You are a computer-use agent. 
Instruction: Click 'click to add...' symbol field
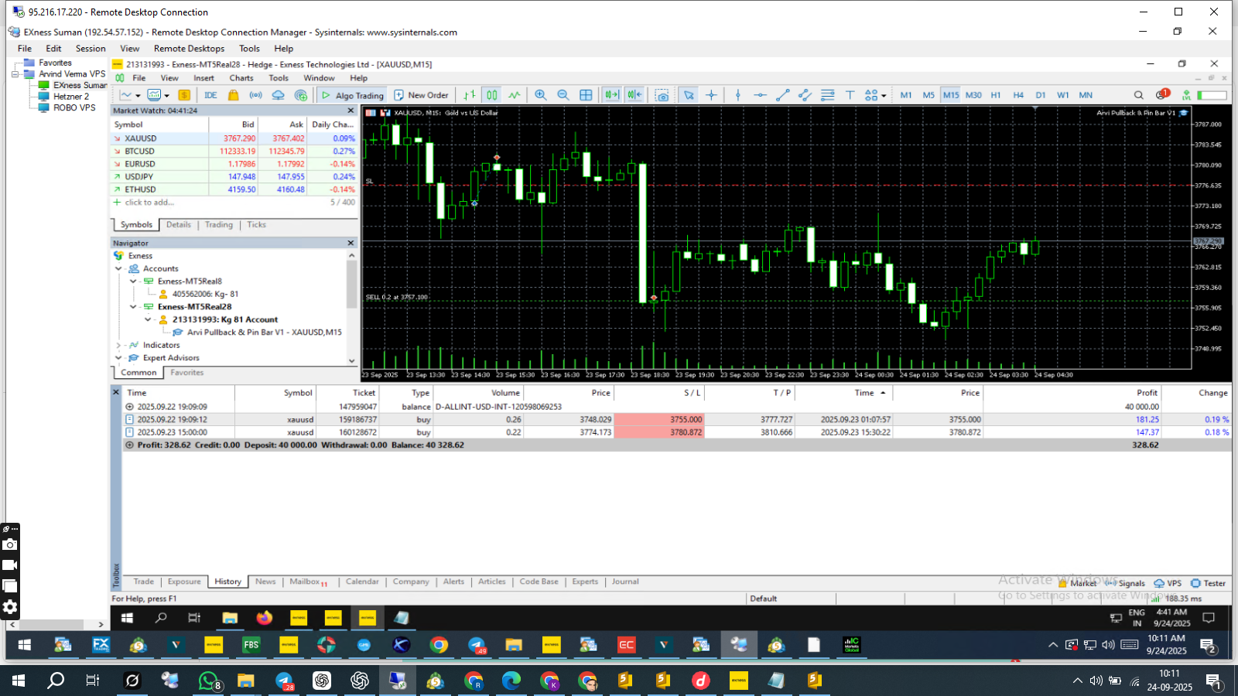click(150, 203)
